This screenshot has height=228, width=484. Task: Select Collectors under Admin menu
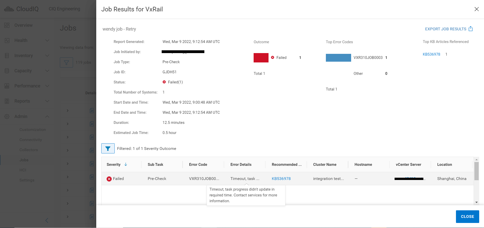pyautogui.click(x=29, y=150)
